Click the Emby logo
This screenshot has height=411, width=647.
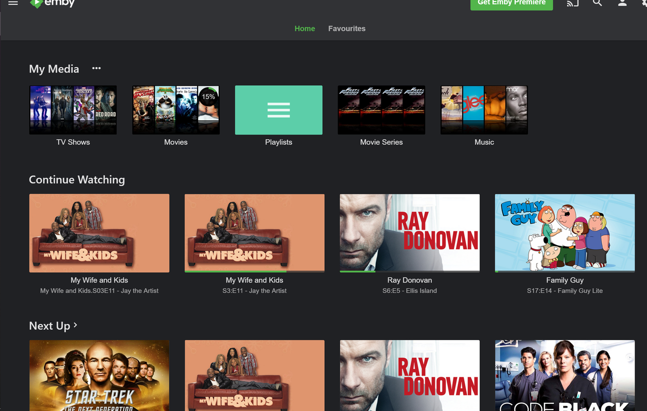(x=53, y=4)
